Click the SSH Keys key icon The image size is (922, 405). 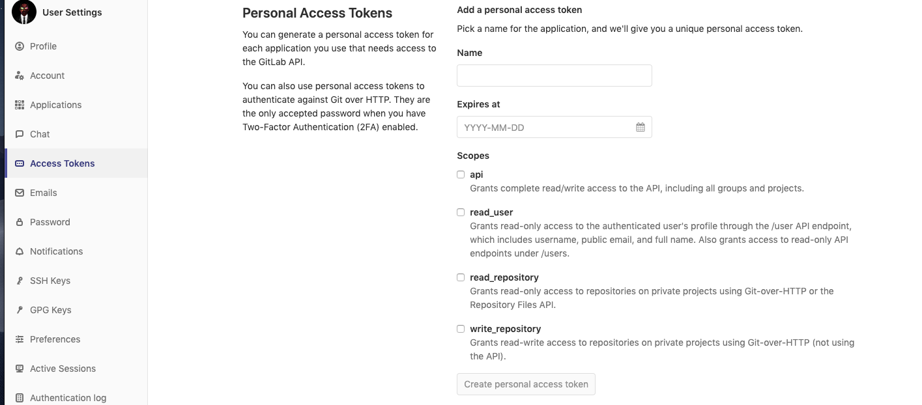20,281
